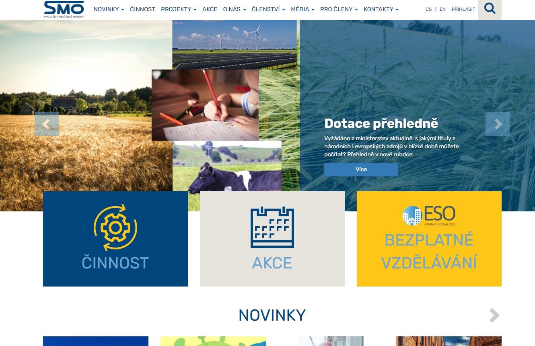Open the Bezplatné vzdělávání tile text

point(429,252)
